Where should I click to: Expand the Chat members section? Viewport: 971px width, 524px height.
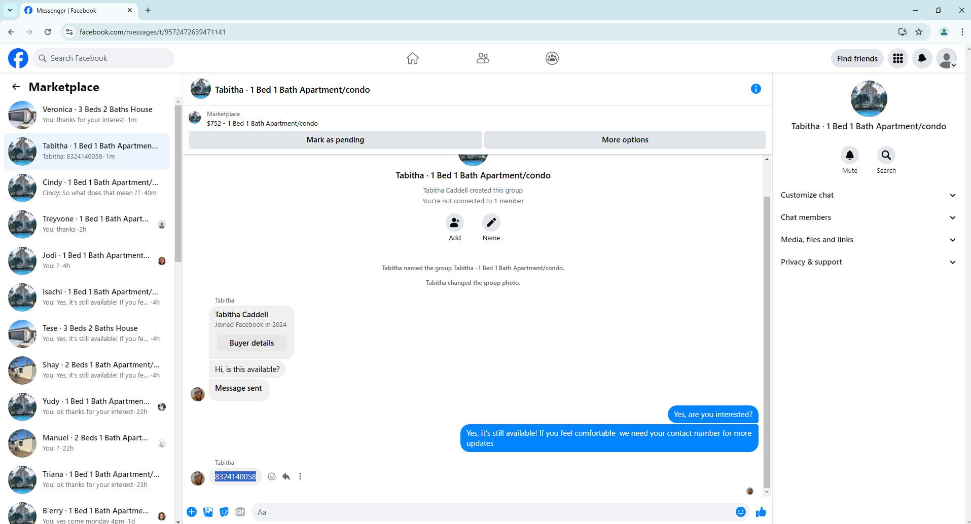pos(869,217)
